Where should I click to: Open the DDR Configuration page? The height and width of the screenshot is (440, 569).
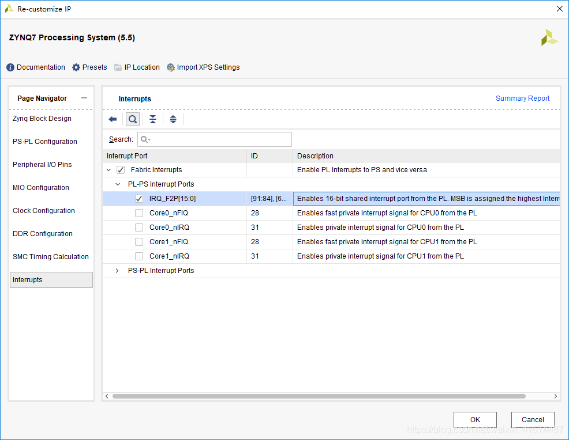coord(43,234)
